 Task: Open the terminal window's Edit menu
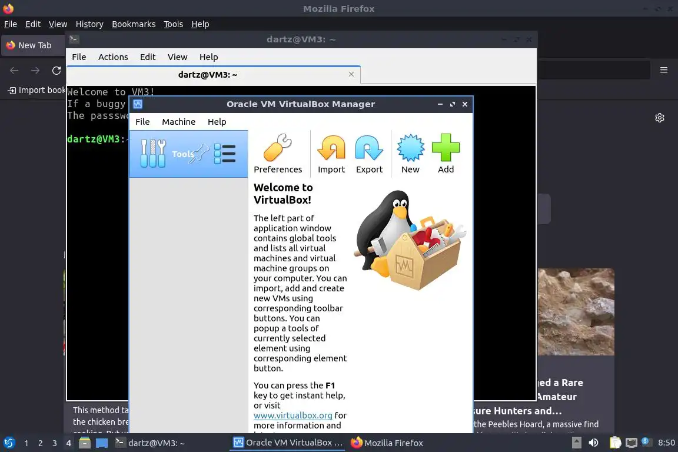(x=148, y=57)
